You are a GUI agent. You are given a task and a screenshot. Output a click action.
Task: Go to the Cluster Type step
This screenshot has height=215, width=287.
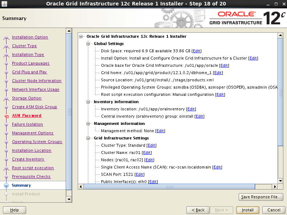pyautogui.click(x=24, y=46)
